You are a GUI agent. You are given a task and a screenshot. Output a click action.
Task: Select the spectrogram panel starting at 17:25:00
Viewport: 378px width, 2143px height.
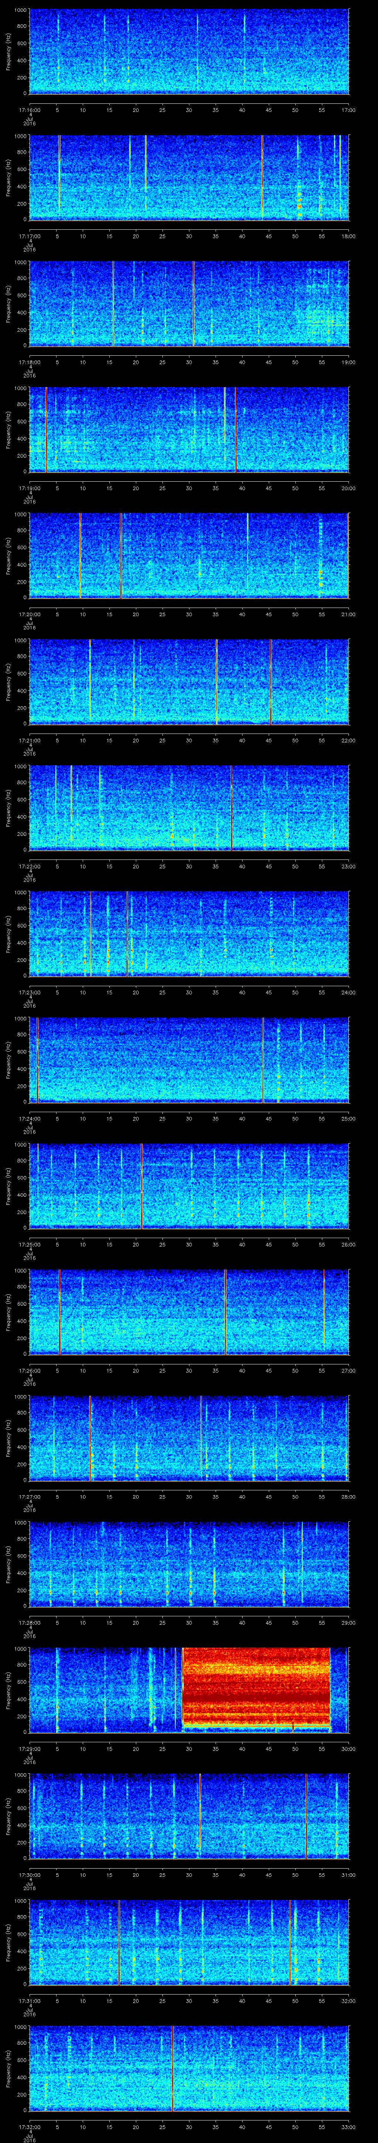pos(189,1186)
